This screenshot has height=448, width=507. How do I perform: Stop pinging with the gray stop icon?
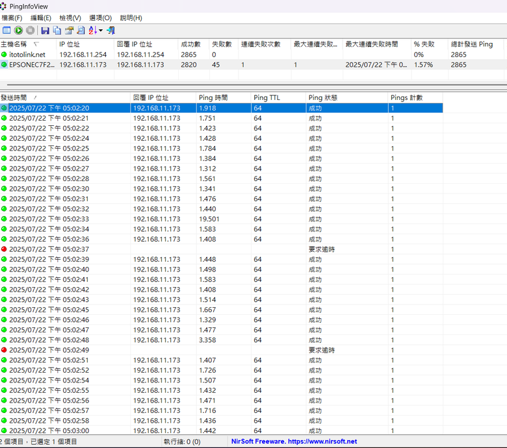point(30,31)
